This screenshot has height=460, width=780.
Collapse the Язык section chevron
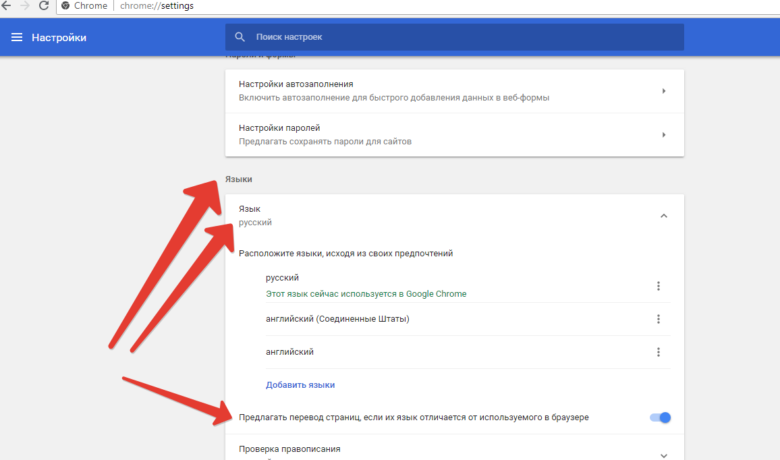663,216
